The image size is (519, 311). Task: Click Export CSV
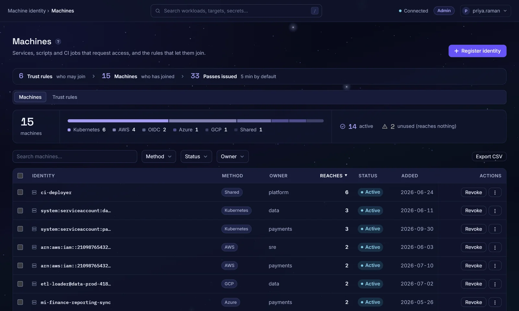[489, 156]
